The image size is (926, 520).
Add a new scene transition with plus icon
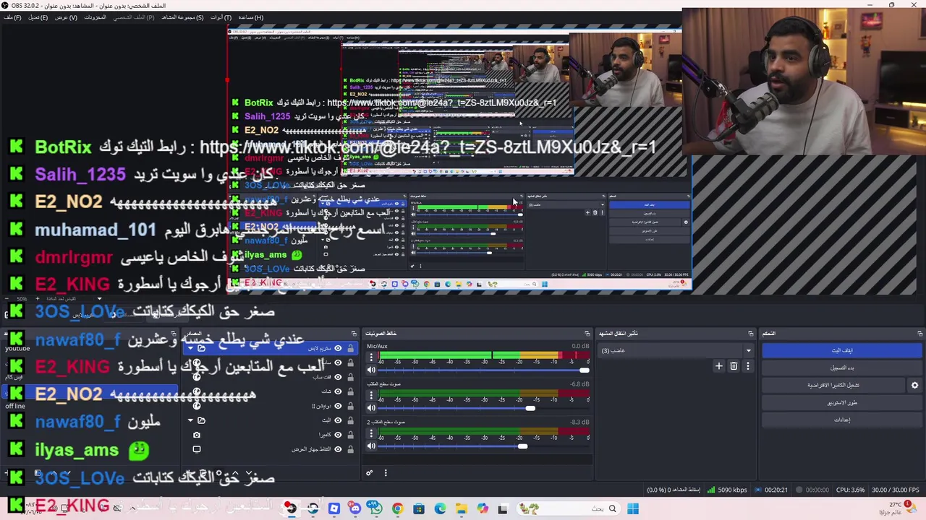(x=719, y=366)
